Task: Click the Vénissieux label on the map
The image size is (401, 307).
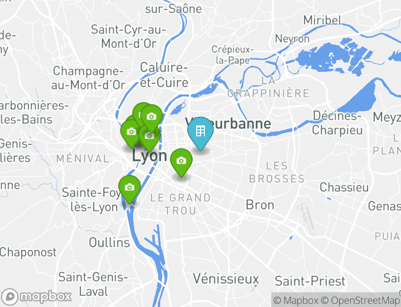Action: click(226, 278)
